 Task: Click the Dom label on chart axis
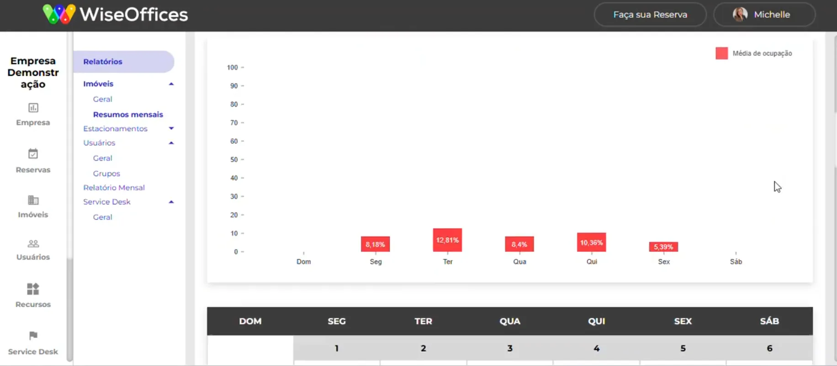tap(303, 262)
